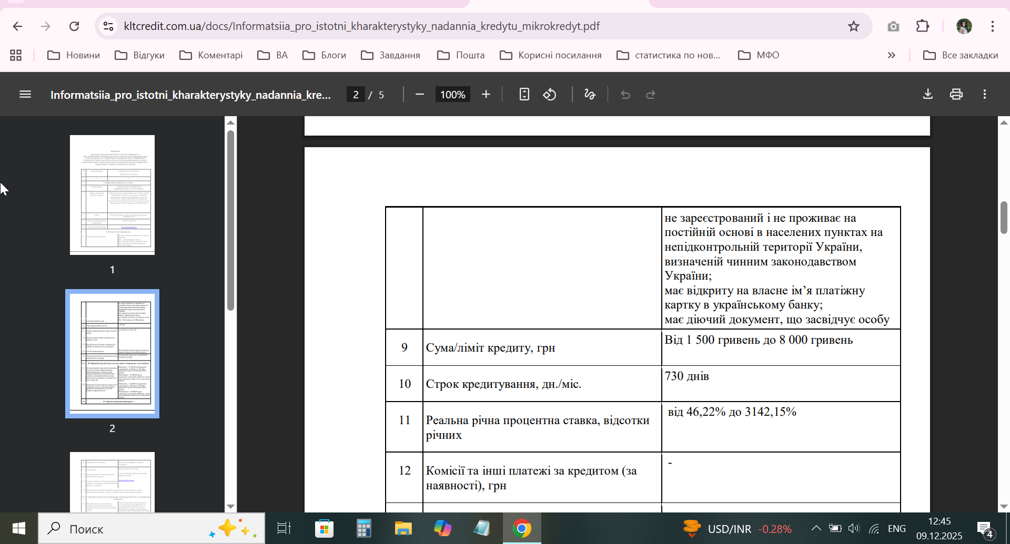Select page 1 thumbnail
1010x544 pixels.
[x=112, y=195]
